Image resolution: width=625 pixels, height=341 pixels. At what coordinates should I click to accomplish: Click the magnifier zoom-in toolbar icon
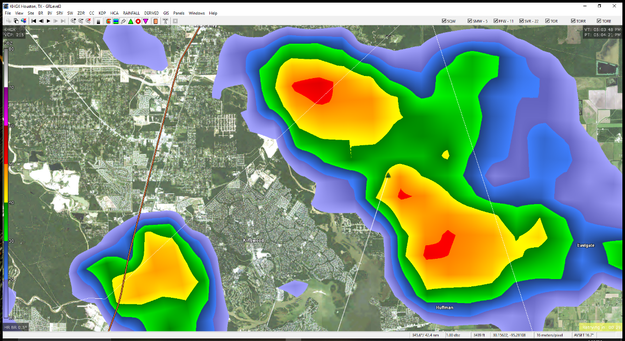(73, 21)
